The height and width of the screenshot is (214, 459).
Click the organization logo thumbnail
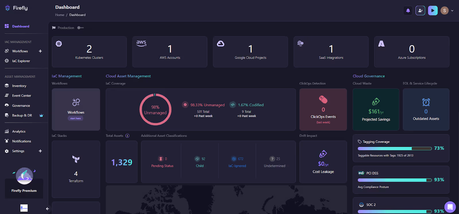click(24, 208)
